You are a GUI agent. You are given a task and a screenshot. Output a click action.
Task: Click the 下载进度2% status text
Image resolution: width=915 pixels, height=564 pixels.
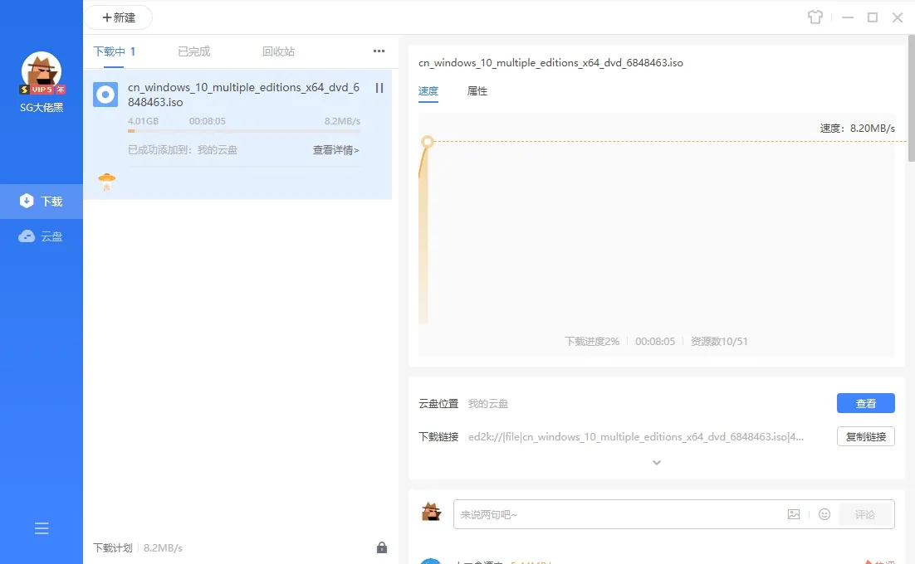pyautogui.click(x=592, y=342)
